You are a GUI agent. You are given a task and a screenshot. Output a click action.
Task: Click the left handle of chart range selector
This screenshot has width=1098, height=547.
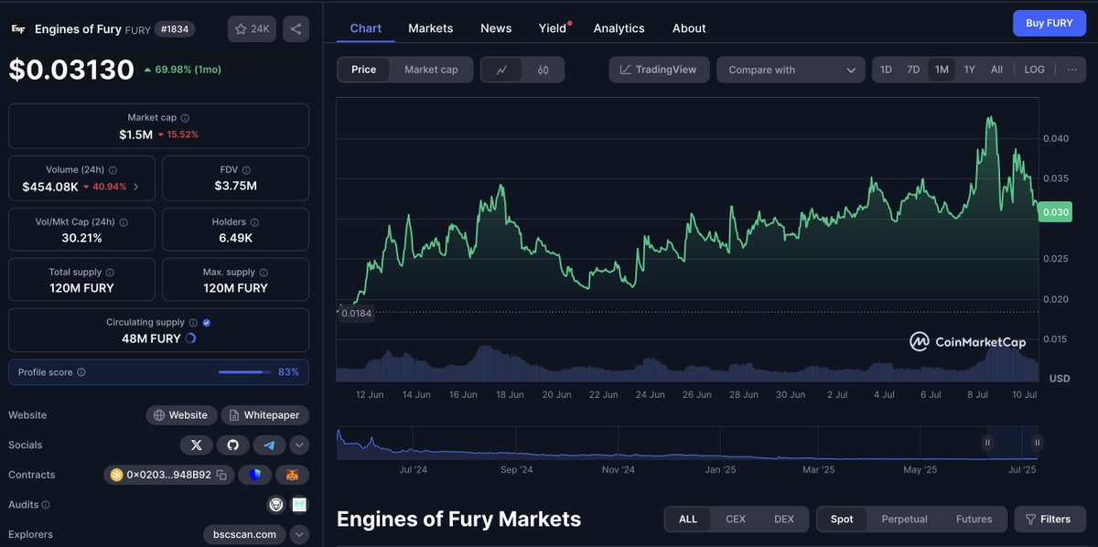coord(987,443)
